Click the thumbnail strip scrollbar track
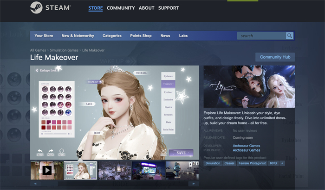 115,184
